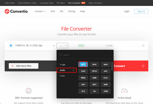Open the OCR page
The width and height of the screenshot is (153, 104).
pos(53,11)
